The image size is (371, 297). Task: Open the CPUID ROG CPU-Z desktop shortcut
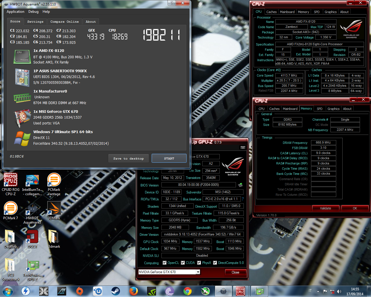(11, 184)
